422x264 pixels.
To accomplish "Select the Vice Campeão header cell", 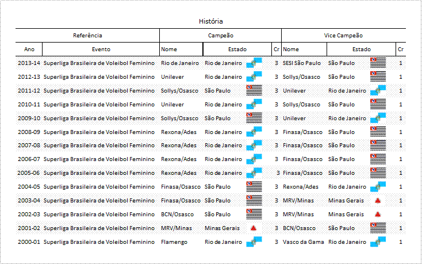I will 343,35.
